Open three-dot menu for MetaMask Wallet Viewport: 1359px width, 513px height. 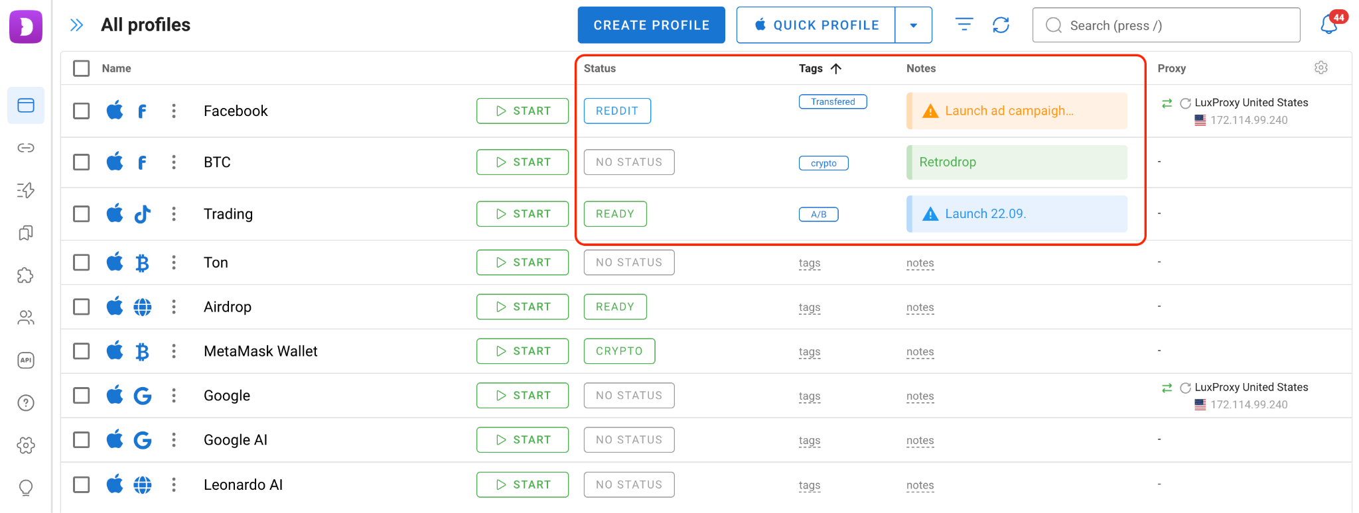pos(174,351)
